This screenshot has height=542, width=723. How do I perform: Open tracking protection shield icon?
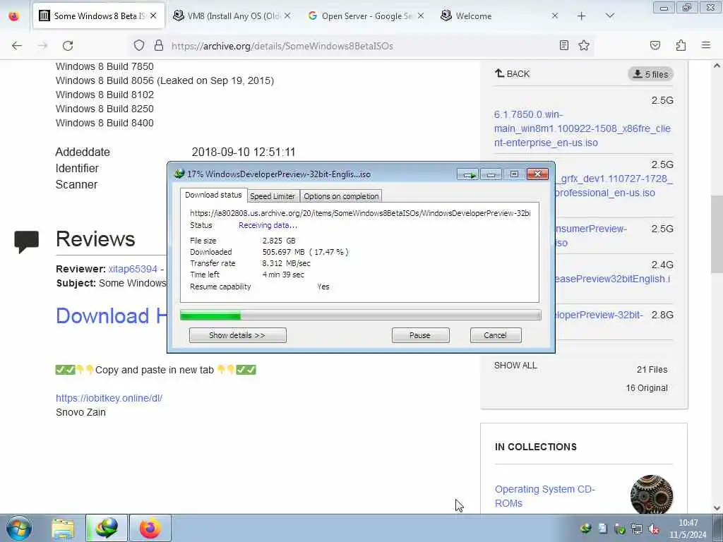(139, 46)
